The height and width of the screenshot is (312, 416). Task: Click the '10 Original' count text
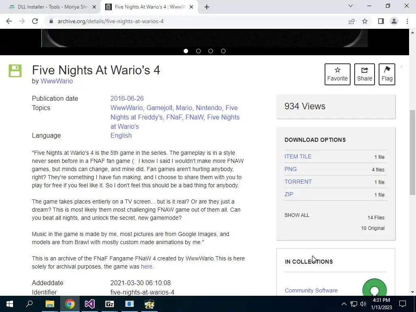[x=373, y=228]
